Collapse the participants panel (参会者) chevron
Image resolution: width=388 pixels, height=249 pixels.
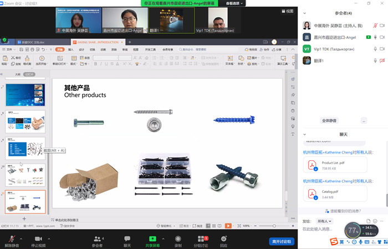pos(305,13)
